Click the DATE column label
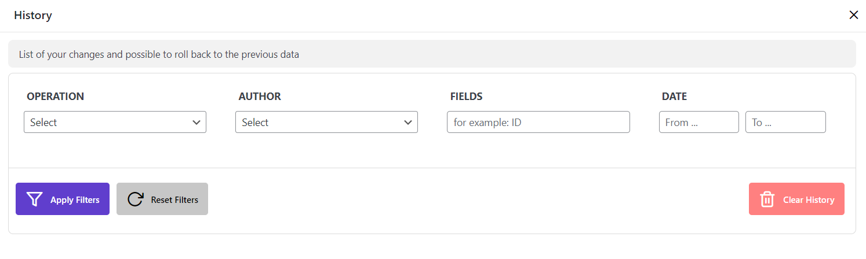The height and width of the screenshot is (259, 866). click(675, 97)
